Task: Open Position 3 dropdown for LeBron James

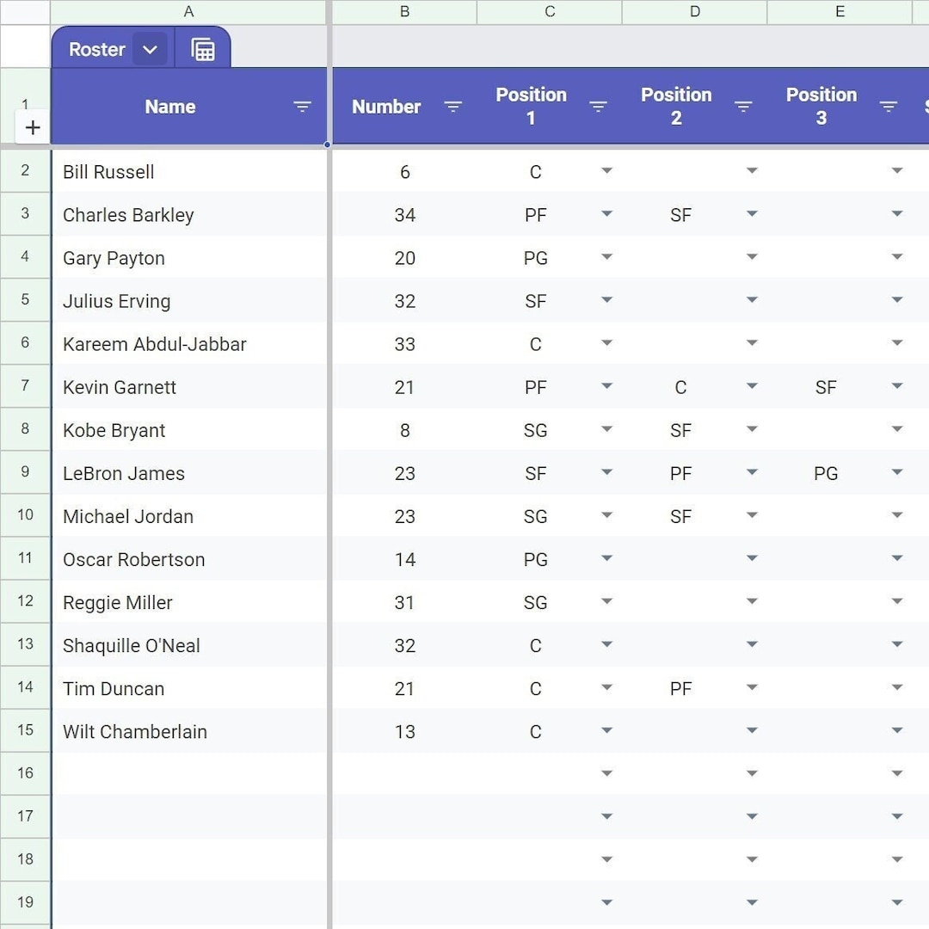Action: click(x=897, y=472)
